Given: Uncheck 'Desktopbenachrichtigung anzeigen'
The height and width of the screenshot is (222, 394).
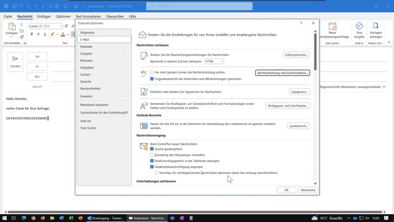Looking at the screenshot, I should pyautogui.click(x=152, y=167).
